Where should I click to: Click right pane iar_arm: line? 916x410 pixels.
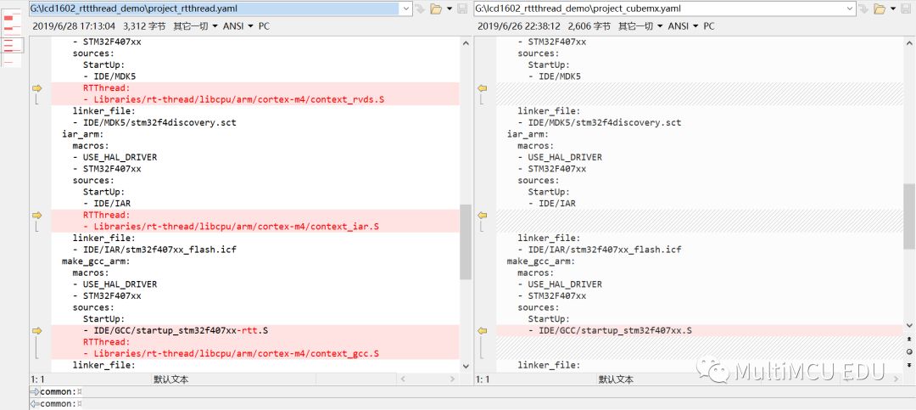(529, 134)
